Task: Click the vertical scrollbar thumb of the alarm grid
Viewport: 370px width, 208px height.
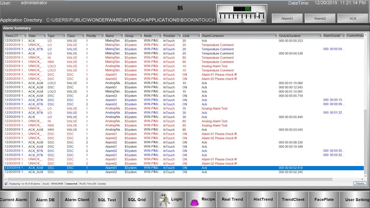Action: tap(366, 142)
